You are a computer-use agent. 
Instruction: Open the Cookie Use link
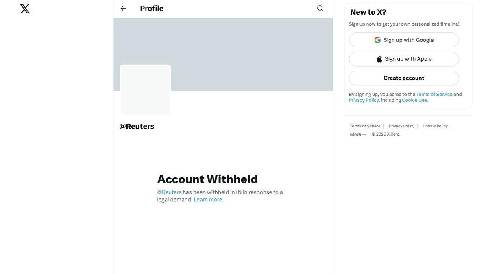(x=414, y=100)
